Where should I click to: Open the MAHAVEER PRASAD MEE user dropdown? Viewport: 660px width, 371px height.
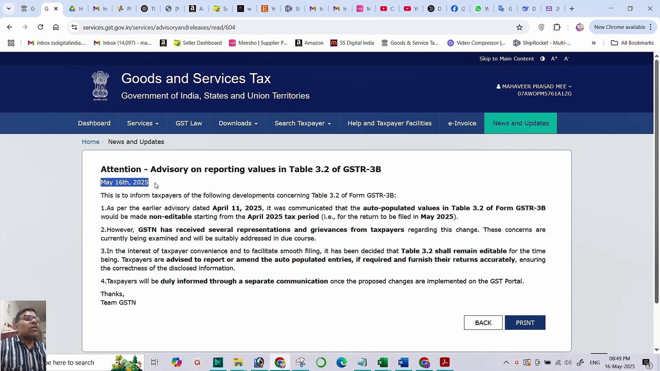point(534,87)
